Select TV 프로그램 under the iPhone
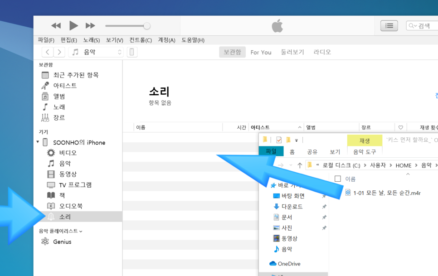 point(75,185)
